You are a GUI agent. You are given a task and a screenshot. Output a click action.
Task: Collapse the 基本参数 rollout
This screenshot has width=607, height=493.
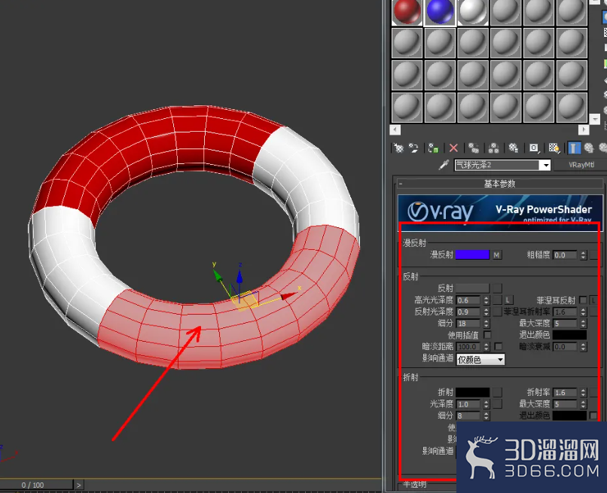coord(499,184)
